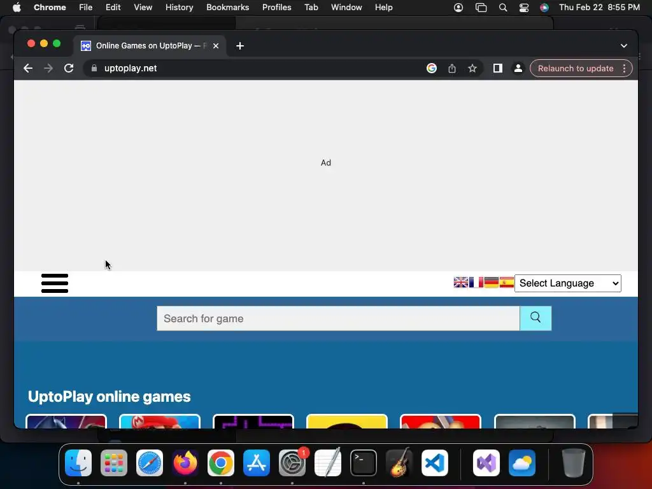Screen dimensions: 652x489
Task: Select the French flag
Action: coord(476,283)
